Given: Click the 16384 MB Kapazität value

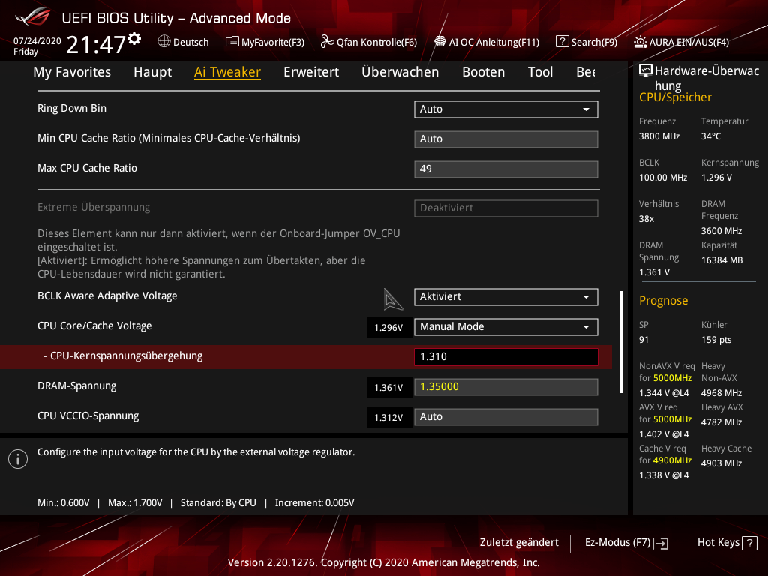Looking at the screenshot, I should coord(722,260).
